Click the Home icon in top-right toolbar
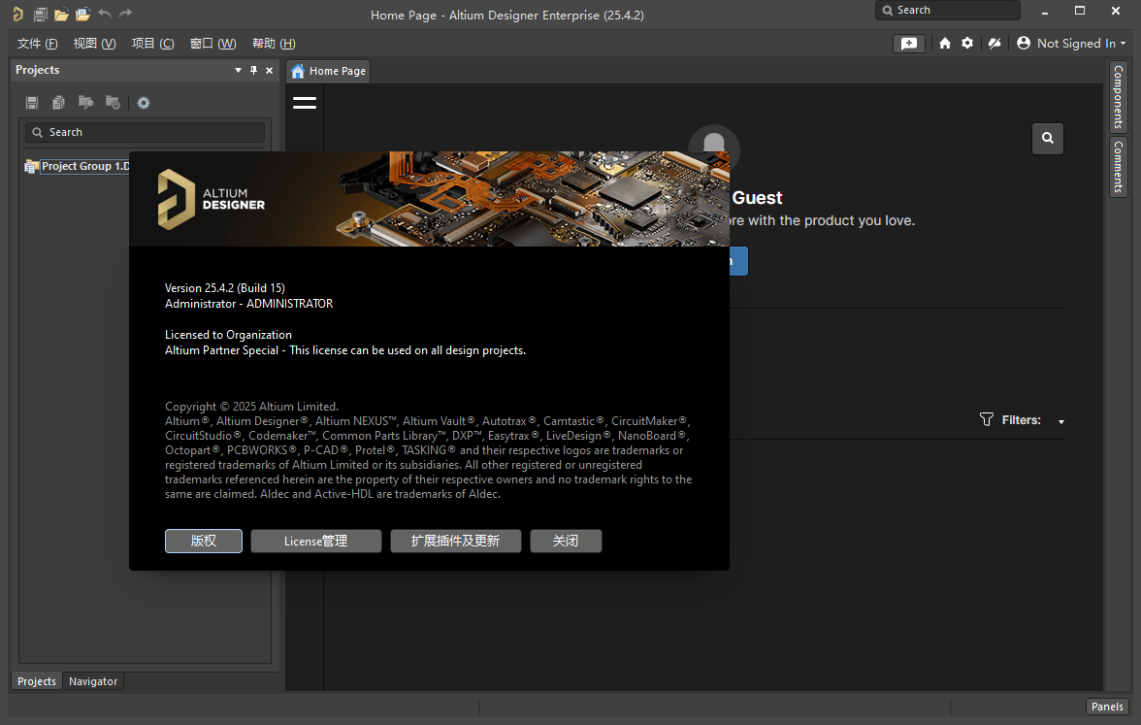This screenshot has width=1141, height=725. (x=945, y=43)
